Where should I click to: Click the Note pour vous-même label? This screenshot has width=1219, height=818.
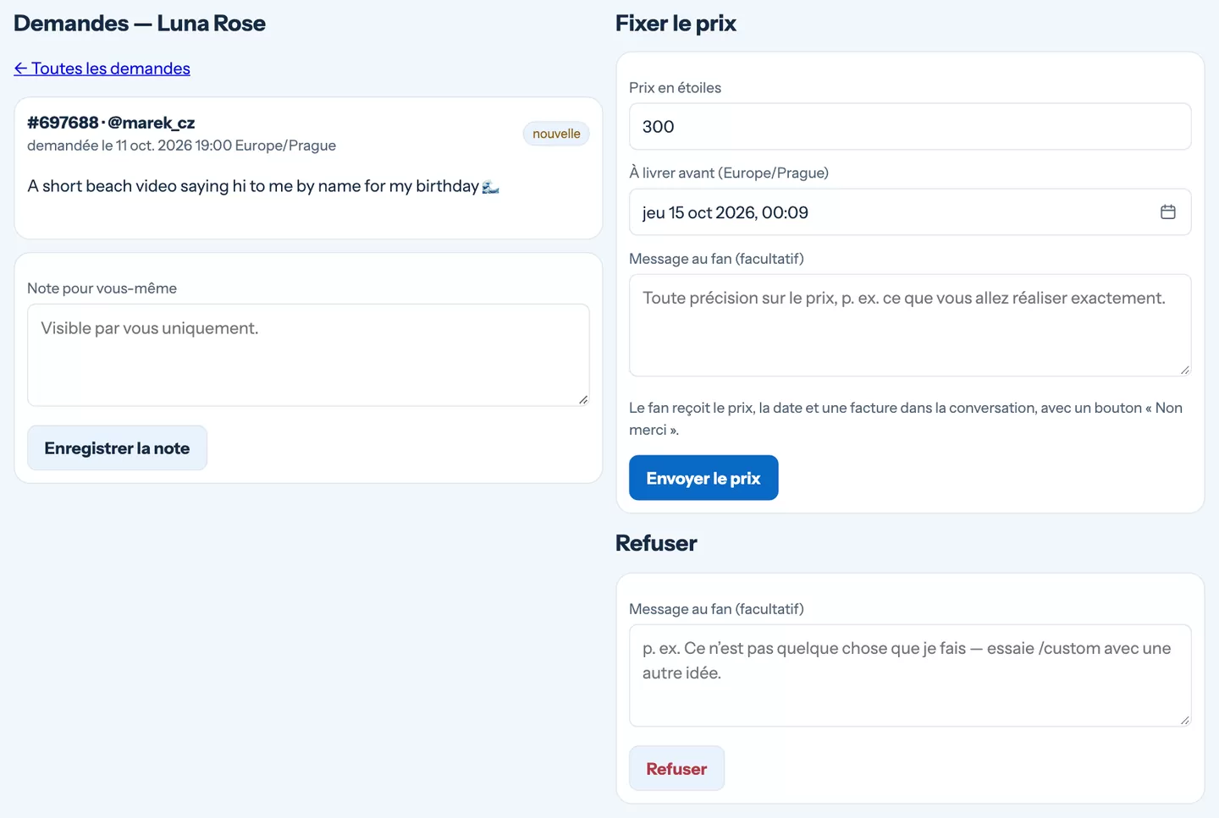click(102, 288)
